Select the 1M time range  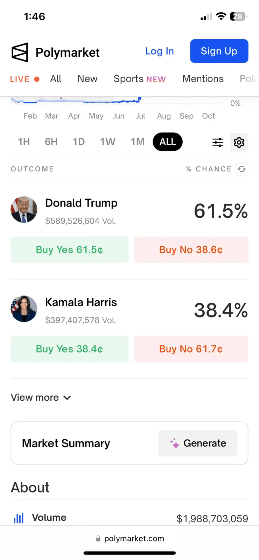click(x=138, y=142)
